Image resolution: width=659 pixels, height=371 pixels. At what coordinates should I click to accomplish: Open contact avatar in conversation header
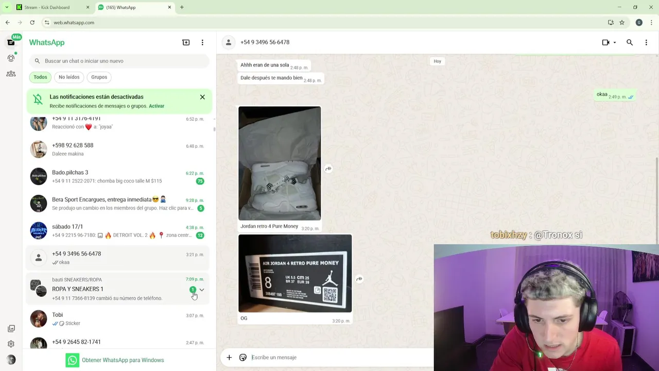point(229,42)
